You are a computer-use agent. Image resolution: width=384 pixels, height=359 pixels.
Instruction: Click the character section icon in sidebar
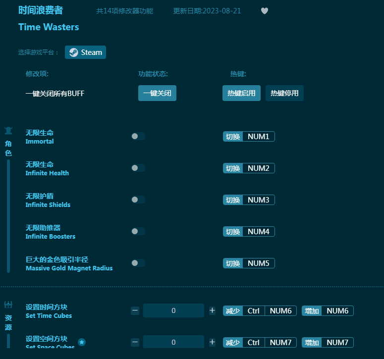(8, 131)
